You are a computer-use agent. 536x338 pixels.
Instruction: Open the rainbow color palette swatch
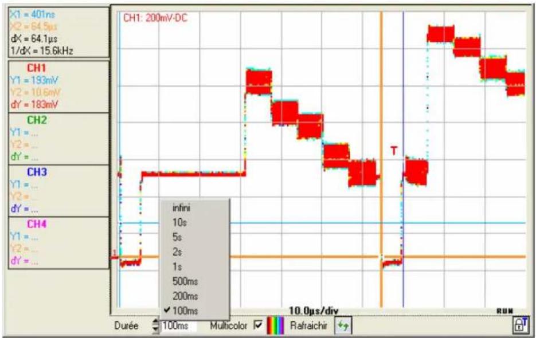point(276,326)
